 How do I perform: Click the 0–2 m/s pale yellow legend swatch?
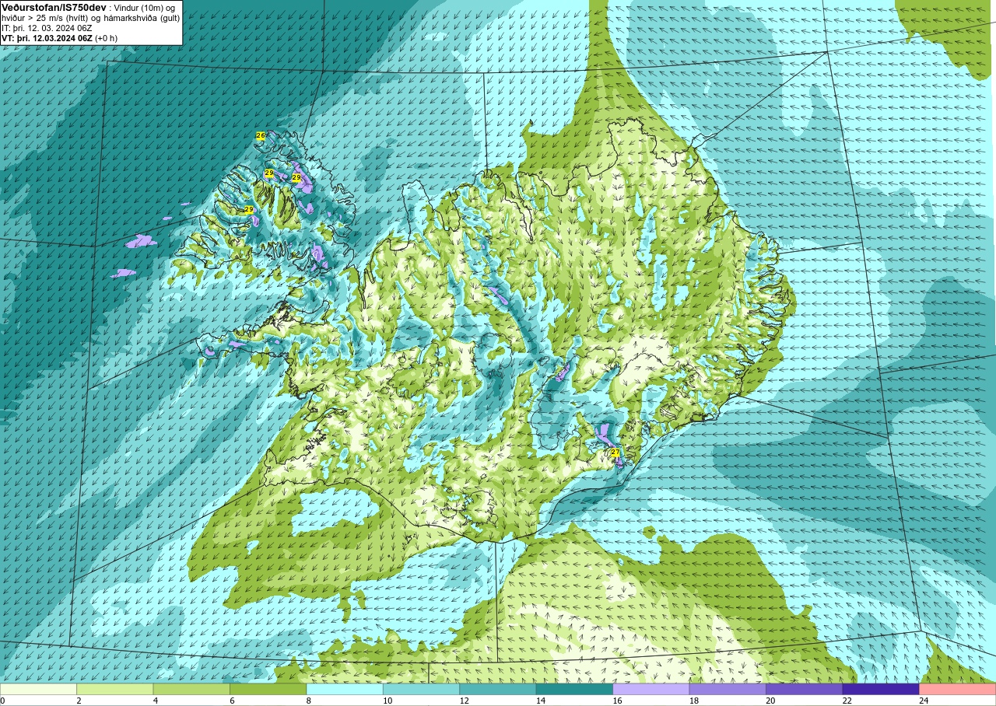[38, 689]
